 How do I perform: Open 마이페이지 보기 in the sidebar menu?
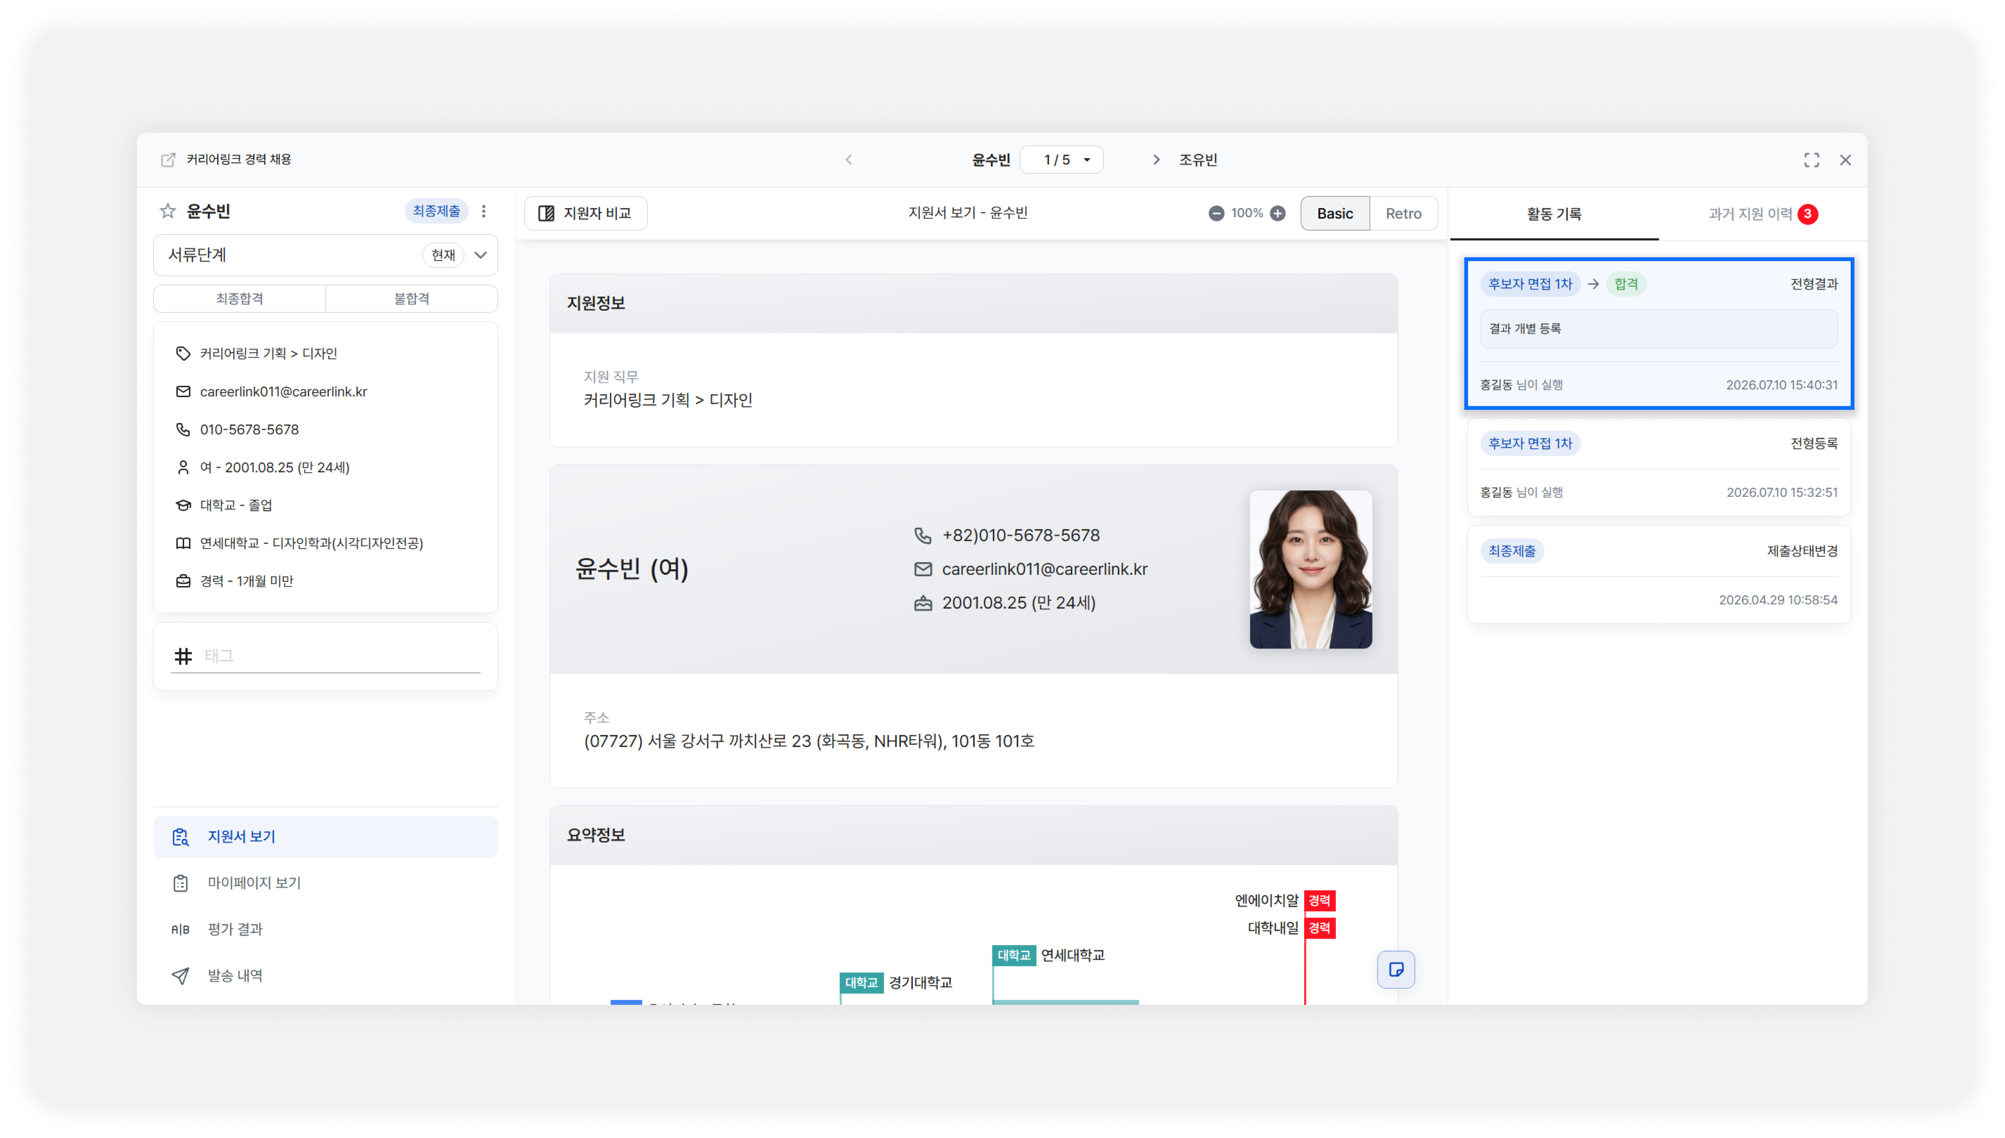[x=325, y=882]
